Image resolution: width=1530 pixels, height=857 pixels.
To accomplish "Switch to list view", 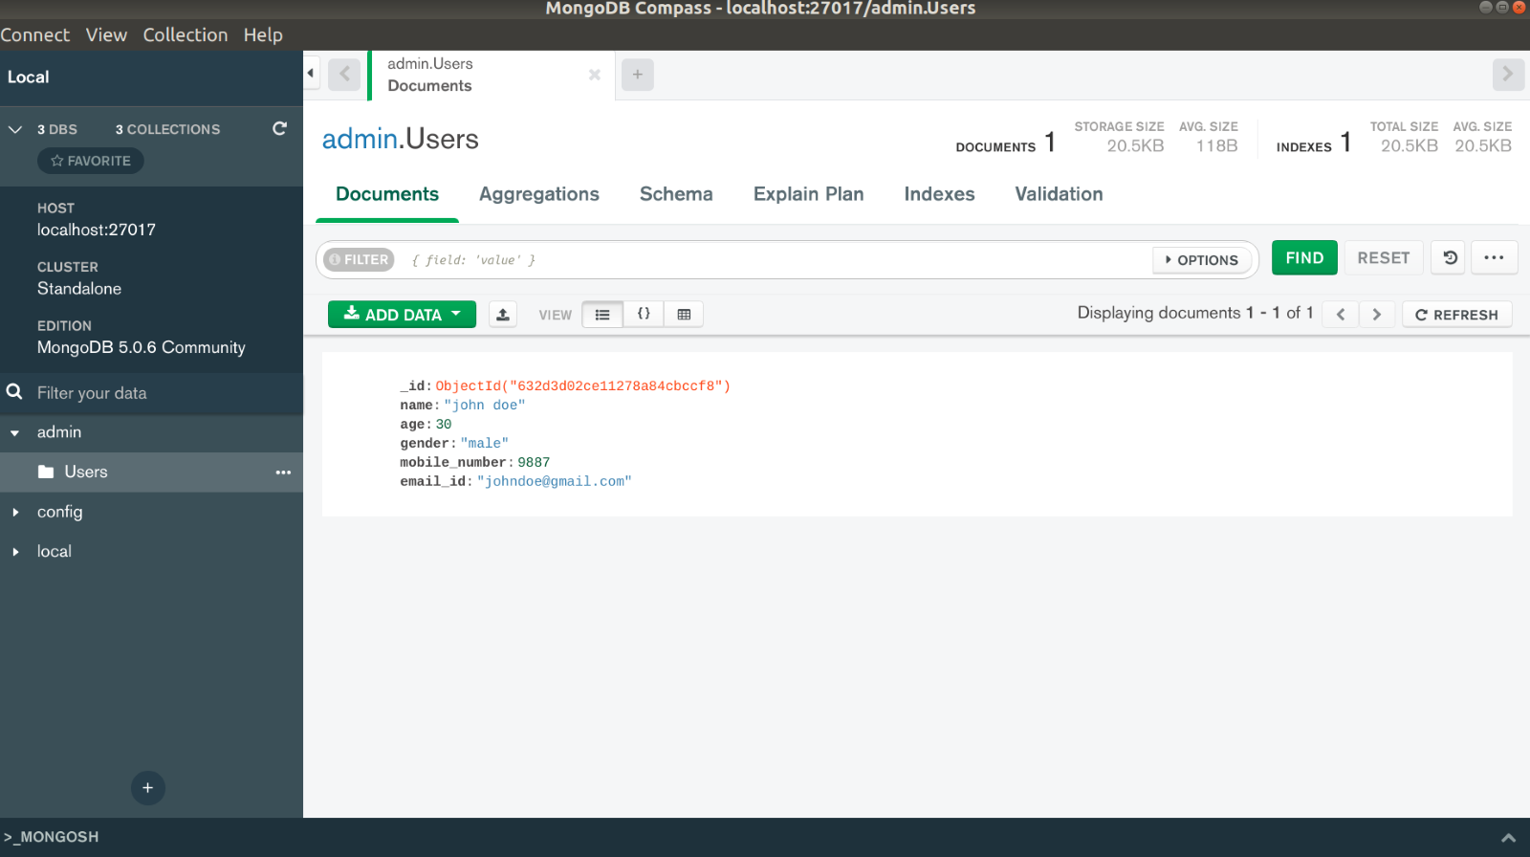I will coord(602,315).
